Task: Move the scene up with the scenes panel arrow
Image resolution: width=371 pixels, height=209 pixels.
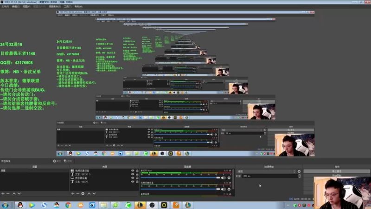Action: pyautogui.click(x=14, y=194)
